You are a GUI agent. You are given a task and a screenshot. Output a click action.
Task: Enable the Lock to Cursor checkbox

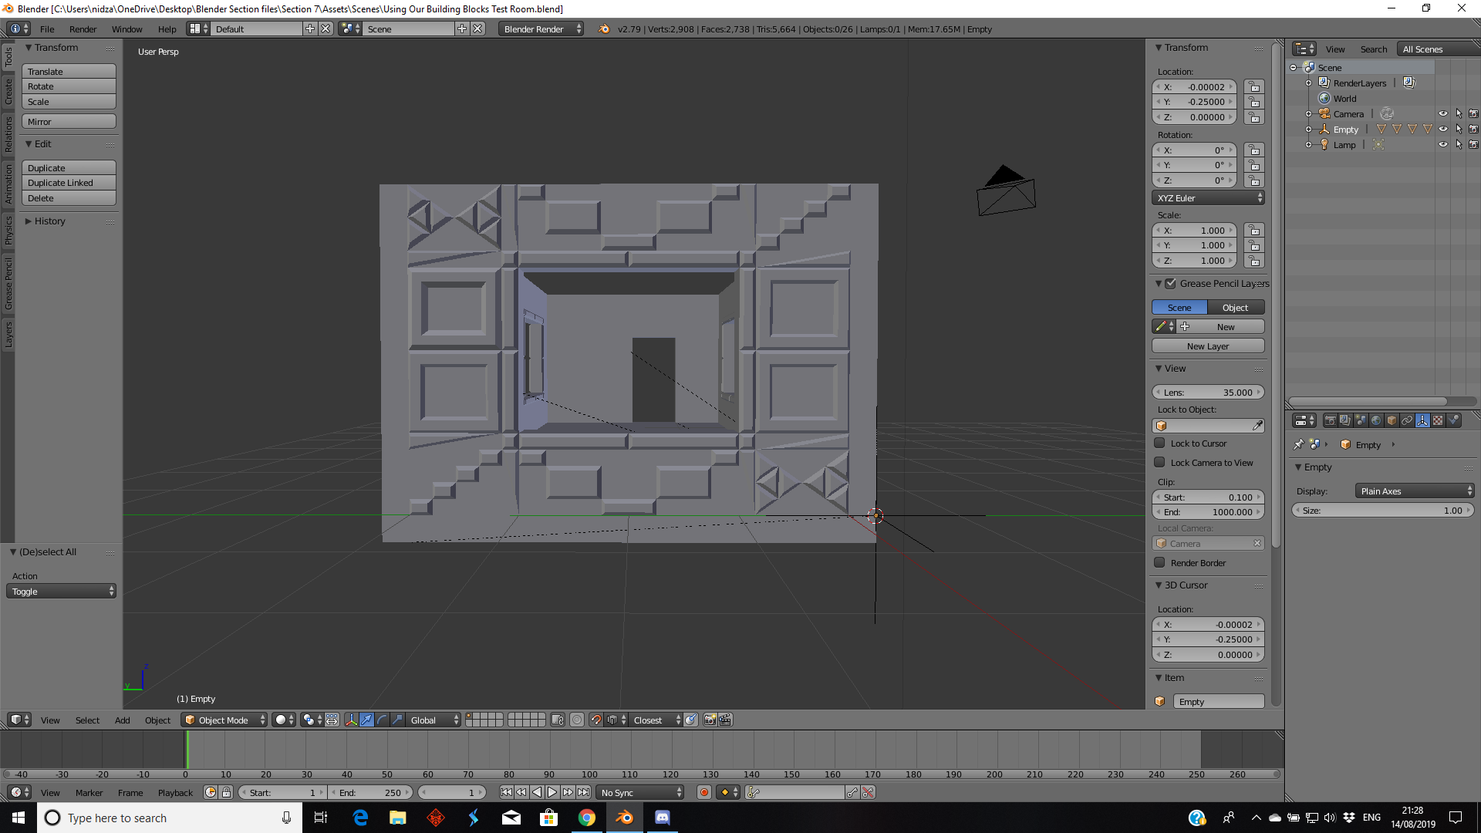tap(1159, 443)
